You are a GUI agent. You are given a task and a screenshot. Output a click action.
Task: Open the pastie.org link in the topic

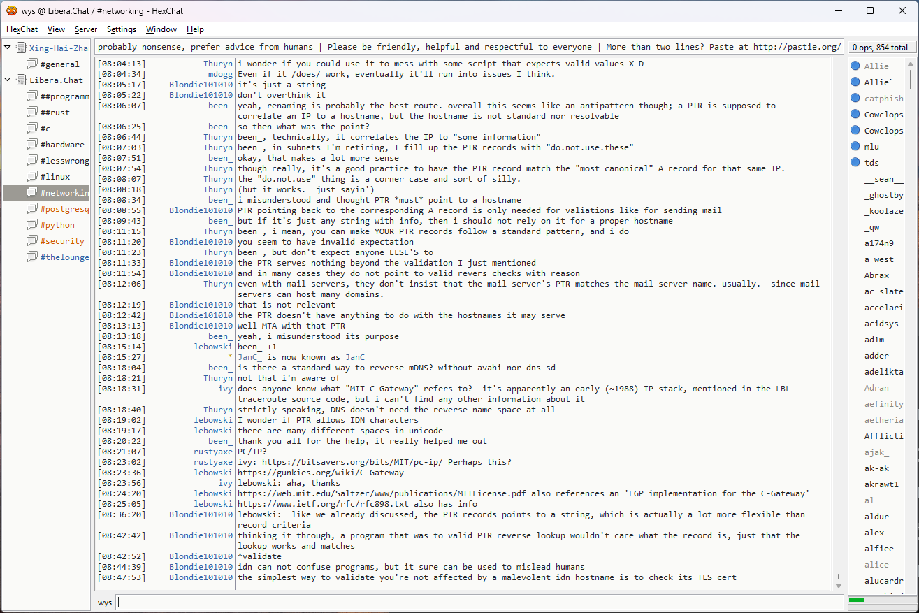[x=797, y=47]
